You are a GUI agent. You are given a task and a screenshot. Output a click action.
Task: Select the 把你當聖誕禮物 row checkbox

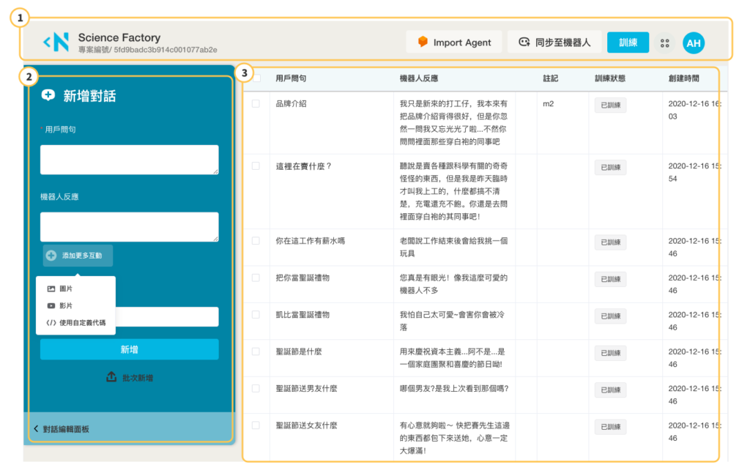click(256, 278)
